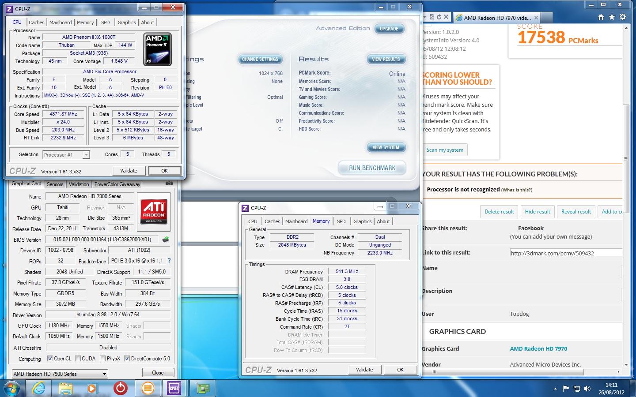
Task: Switch to Caches tab in top CPU-Z window
Action: [x=37, y=22]
